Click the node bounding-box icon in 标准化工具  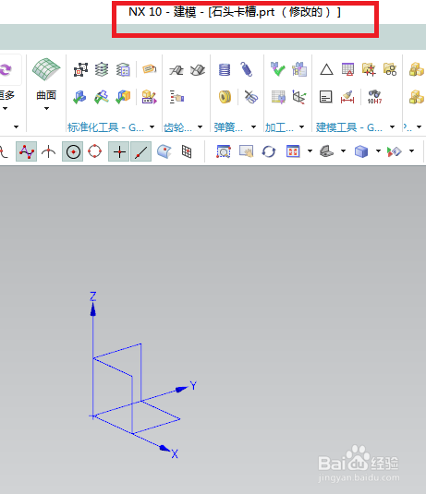tap(80, 69)
